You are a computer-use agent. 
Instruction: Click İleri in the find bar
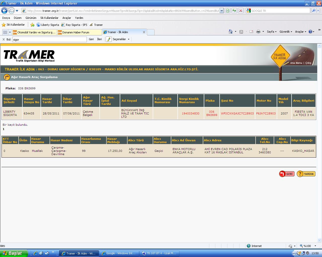100,39
